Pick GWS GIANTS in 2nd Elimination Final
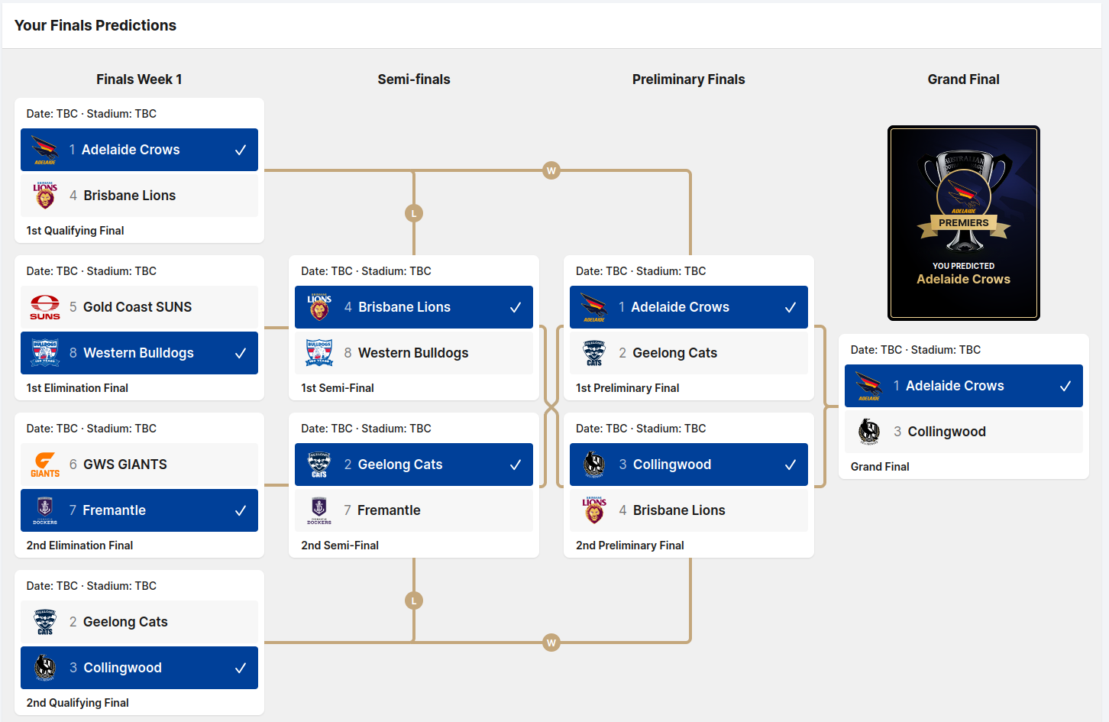 tap(139, 465)
